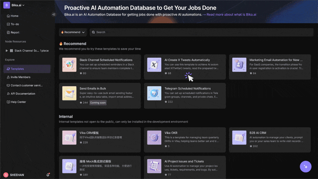Click the X Tweets template icon
This screenshot has width=318, height=179.
(154, 65)
